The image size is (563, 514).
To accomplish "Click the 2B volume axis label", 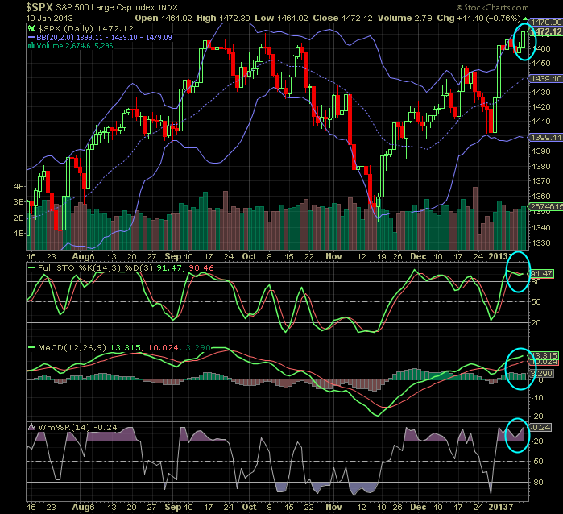I will 19,218.
